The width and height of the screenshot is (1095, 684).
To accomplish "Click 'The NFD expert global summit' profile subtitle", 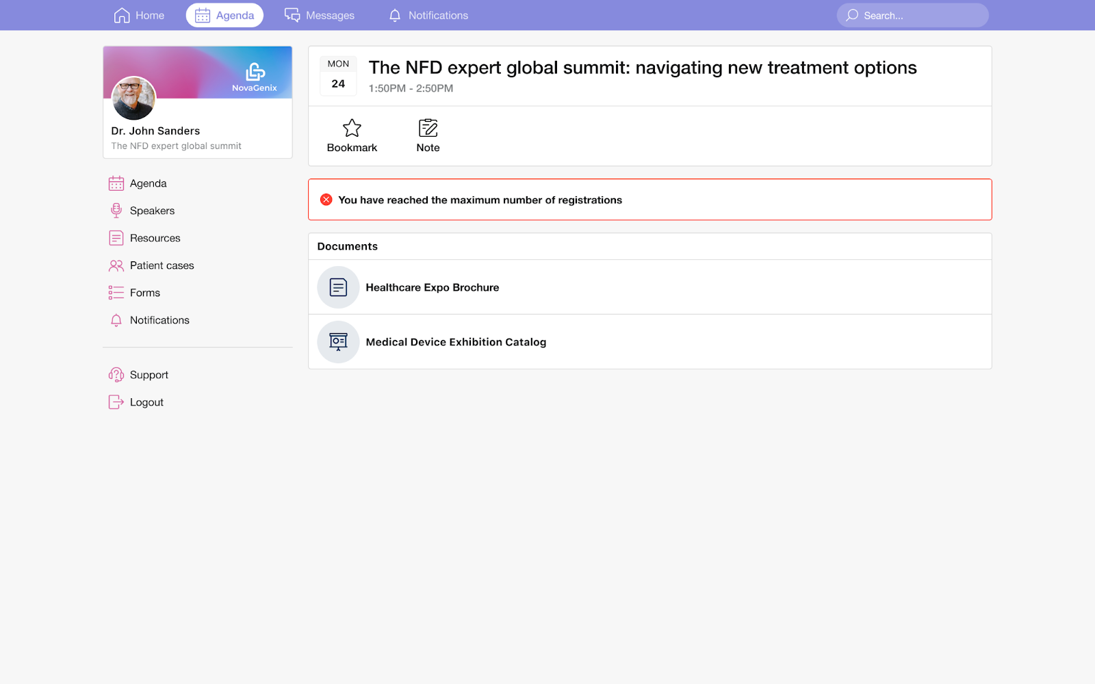I will [176, 146].
